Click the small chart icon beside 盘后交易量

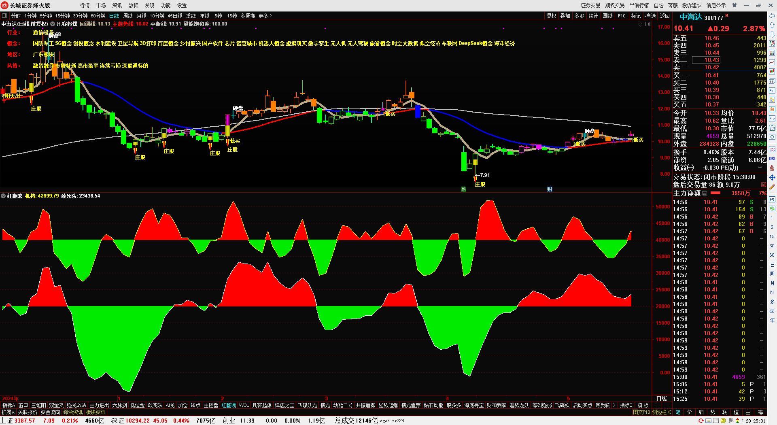point(764,185)
